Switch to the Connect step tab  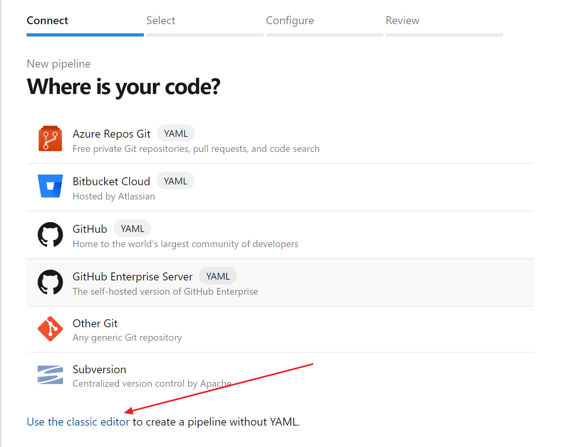click(47, 21)
